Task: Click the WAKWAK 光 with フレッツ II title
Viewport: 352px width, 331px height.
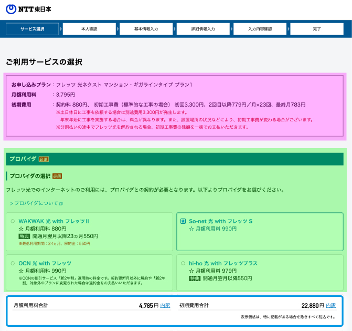Action: (54, 221)
